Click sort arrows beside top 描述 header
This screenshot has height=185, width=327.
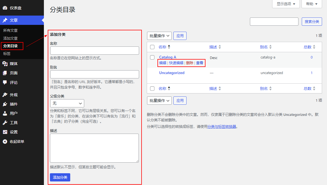220,47
